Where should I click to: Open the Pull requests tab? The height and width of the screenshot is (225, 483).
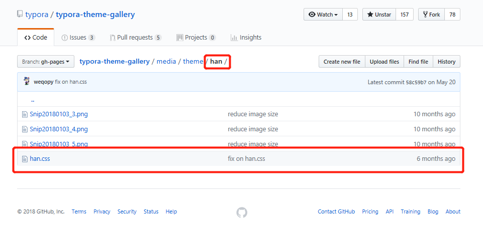click(x=135, y=38)
